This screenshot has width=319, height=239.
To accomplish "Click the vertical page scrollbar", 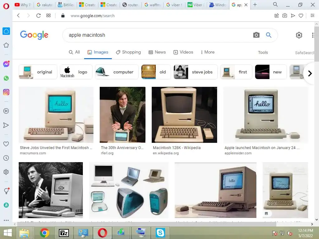I will [x=317, y=44].
